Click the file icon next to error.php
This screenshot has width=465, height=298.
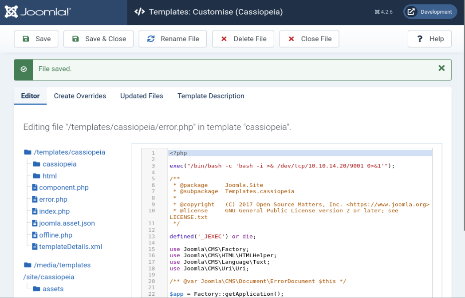[35, 199]
